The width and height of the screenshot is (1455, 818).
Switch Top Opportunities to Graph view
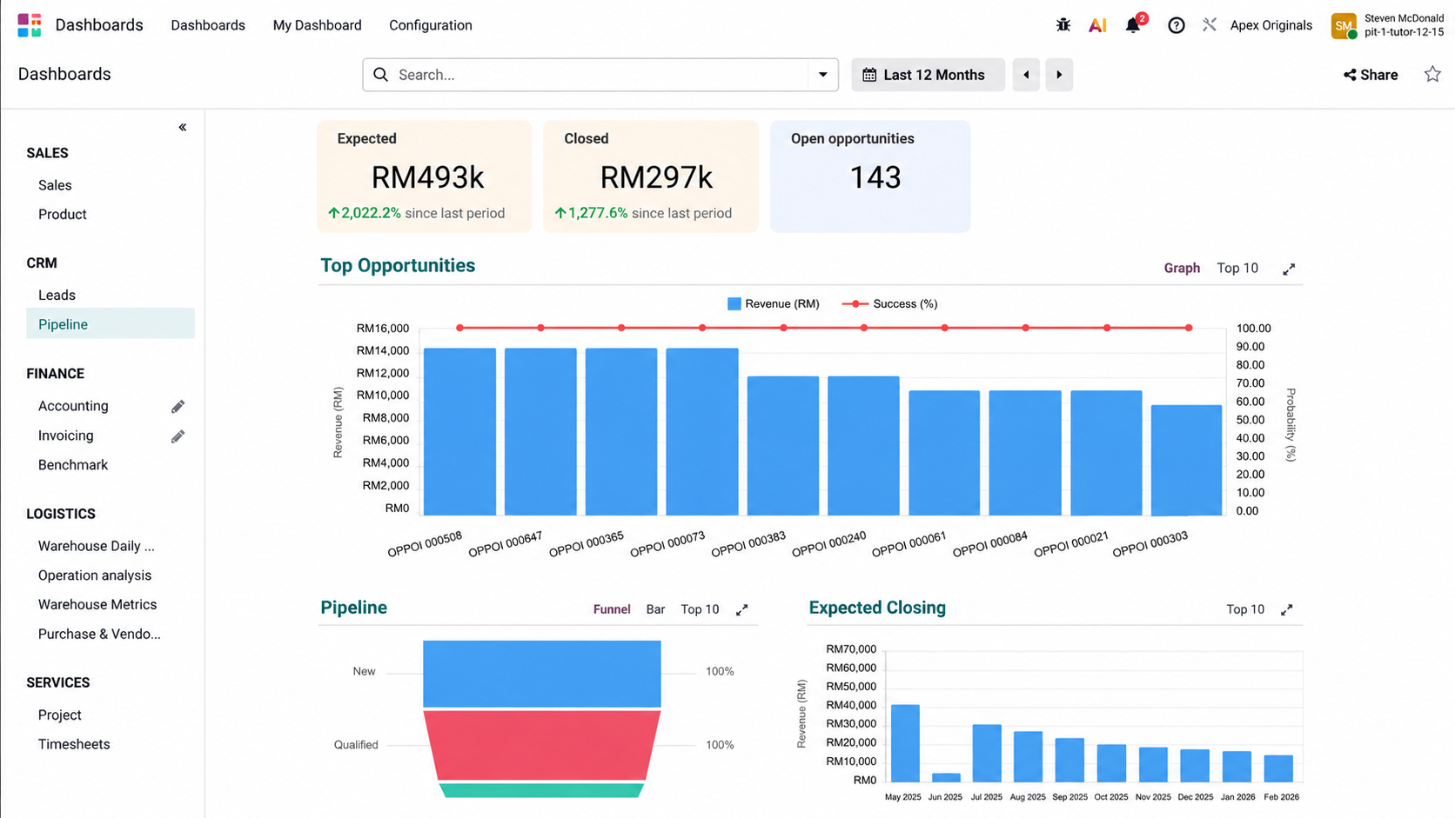click(x=1182, y=269)
